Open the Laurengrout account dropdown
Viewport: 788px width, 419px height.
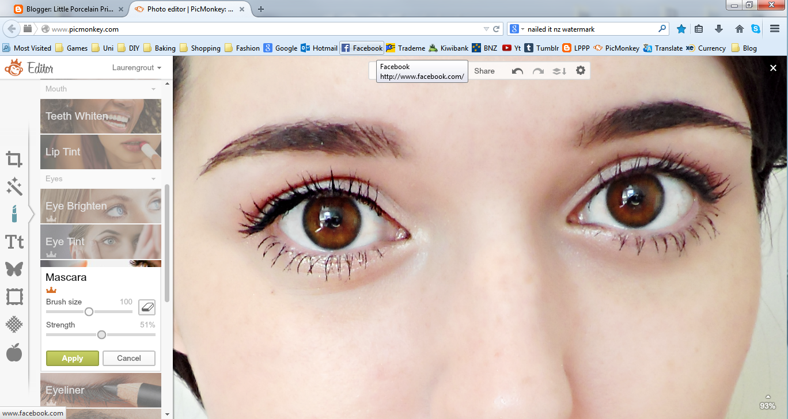137,67
